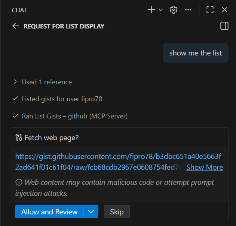Screen dimensions: 236x226
Task: Go back using the left arrow
Action: click(x=16, y=26)
